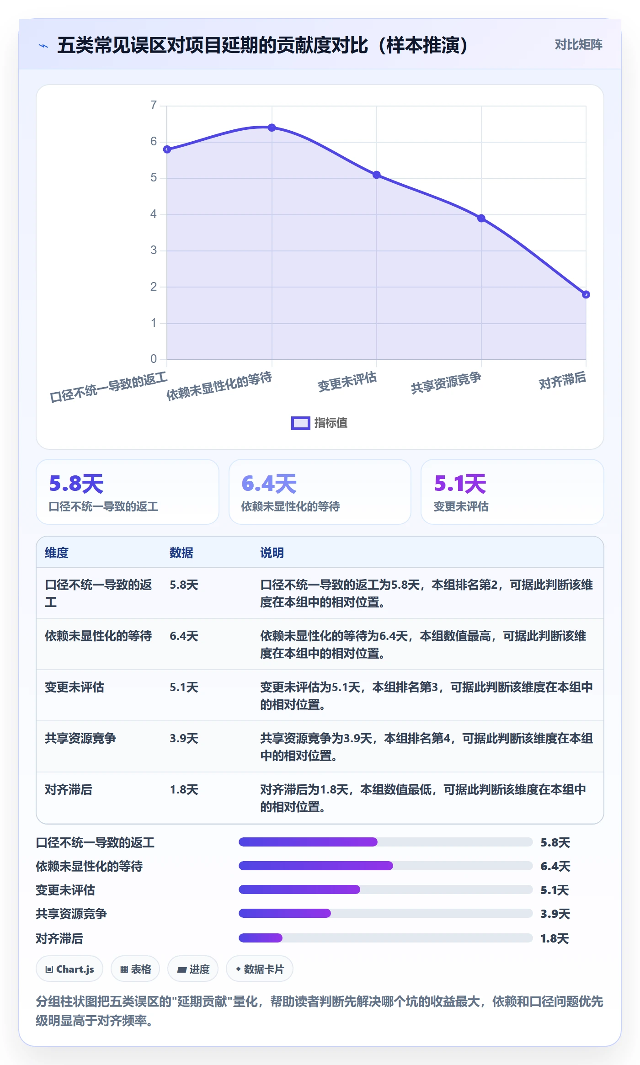Click the 依赖未显性化的等待 progress bar
The image size is (640, 1065).
coord(385,866)
